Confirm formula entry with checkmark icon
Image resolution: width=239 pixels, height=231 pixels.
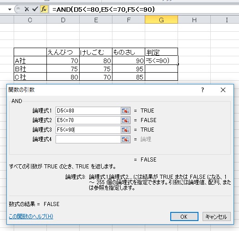click(x=35, y=9)
